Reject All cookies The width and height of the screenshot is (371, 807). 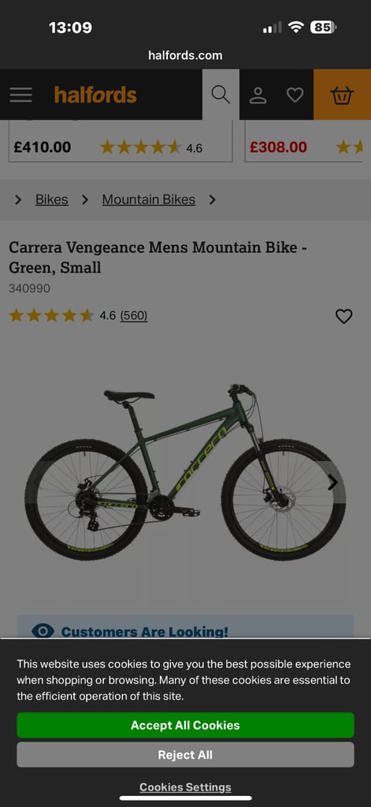(185, 754)
